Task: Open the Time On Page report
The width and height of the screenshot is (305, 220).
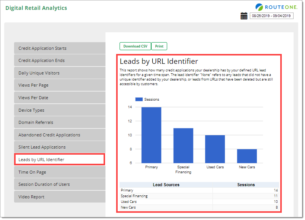Action: (x=59, y=172)
